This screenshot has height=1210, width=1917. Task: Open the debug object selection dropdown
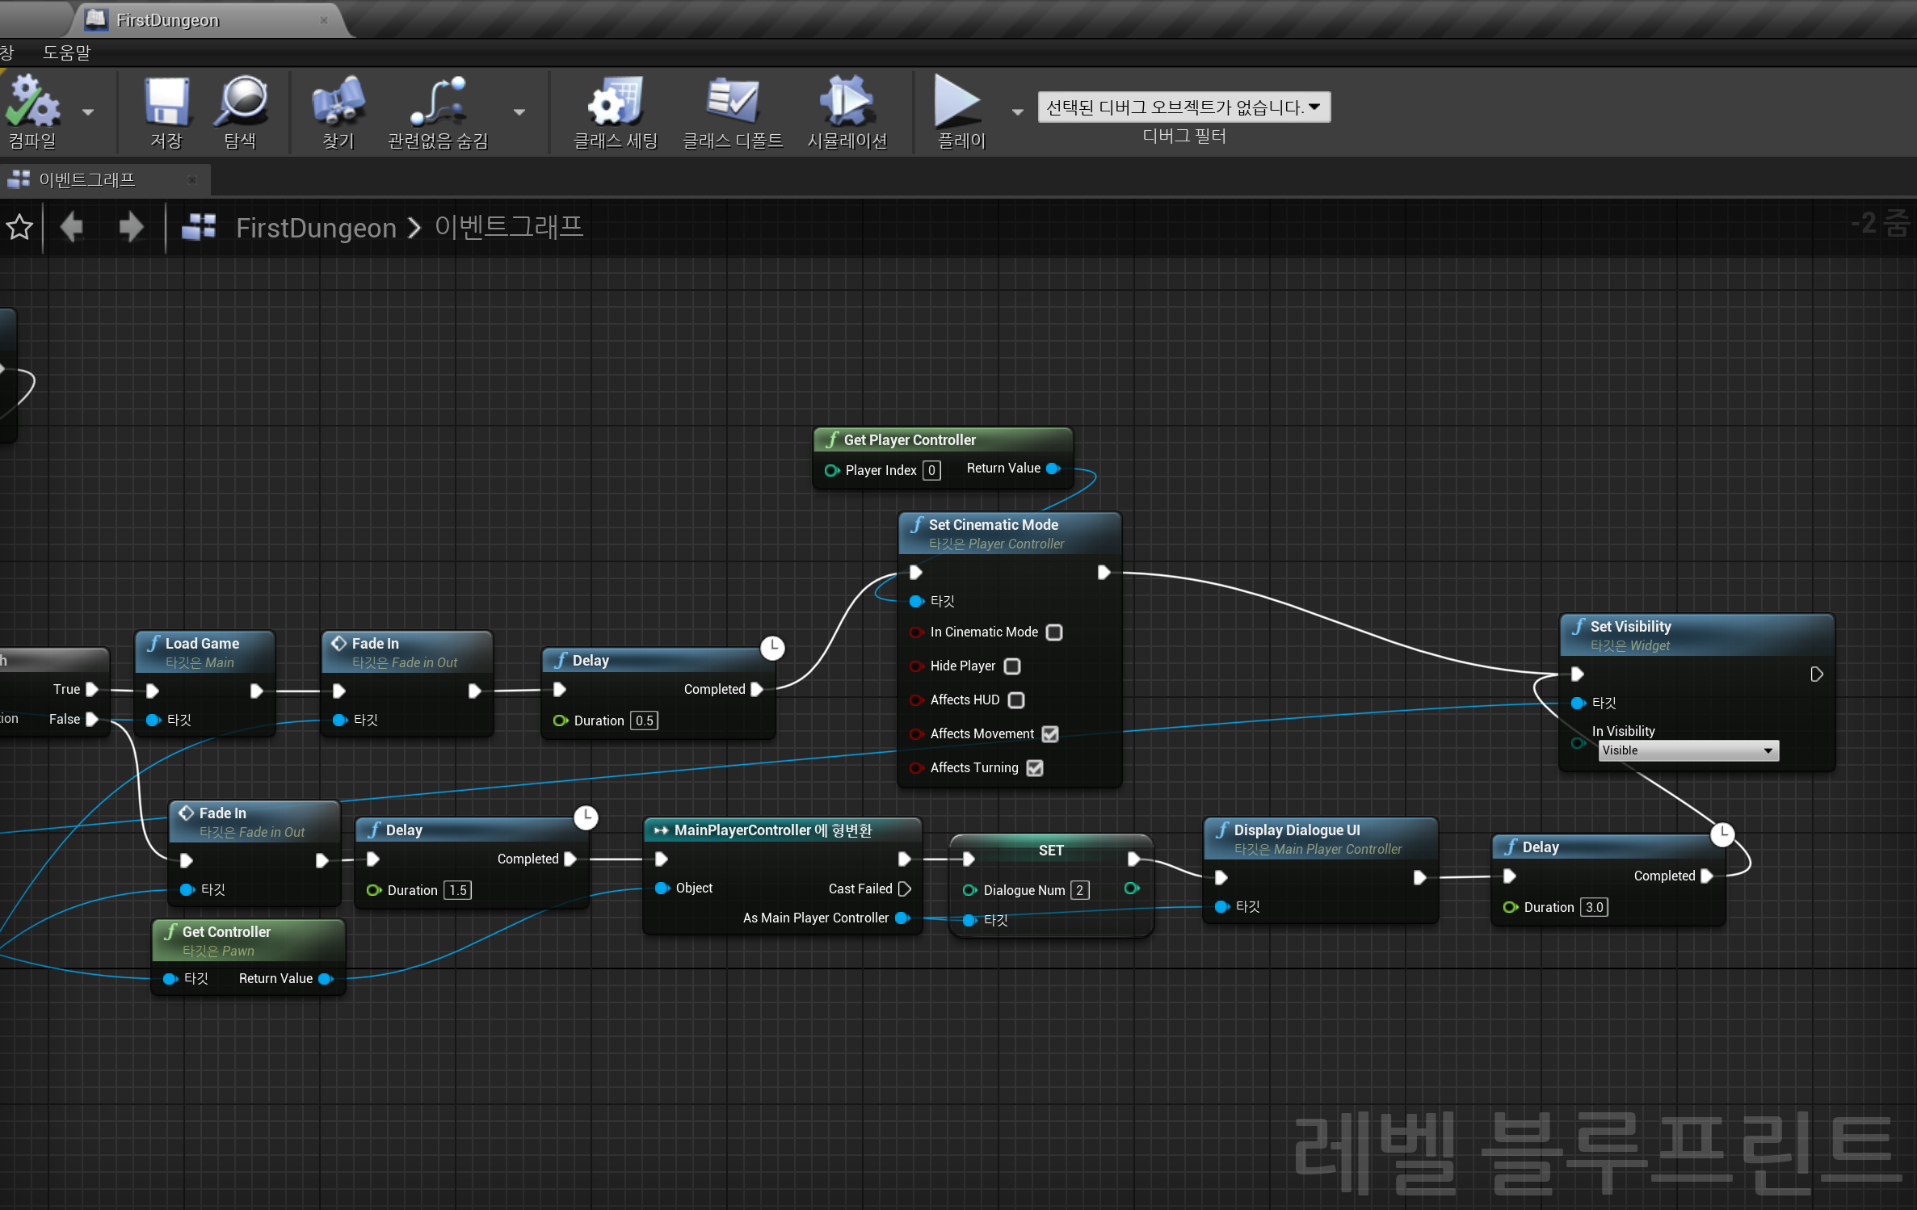(1183, 106)
